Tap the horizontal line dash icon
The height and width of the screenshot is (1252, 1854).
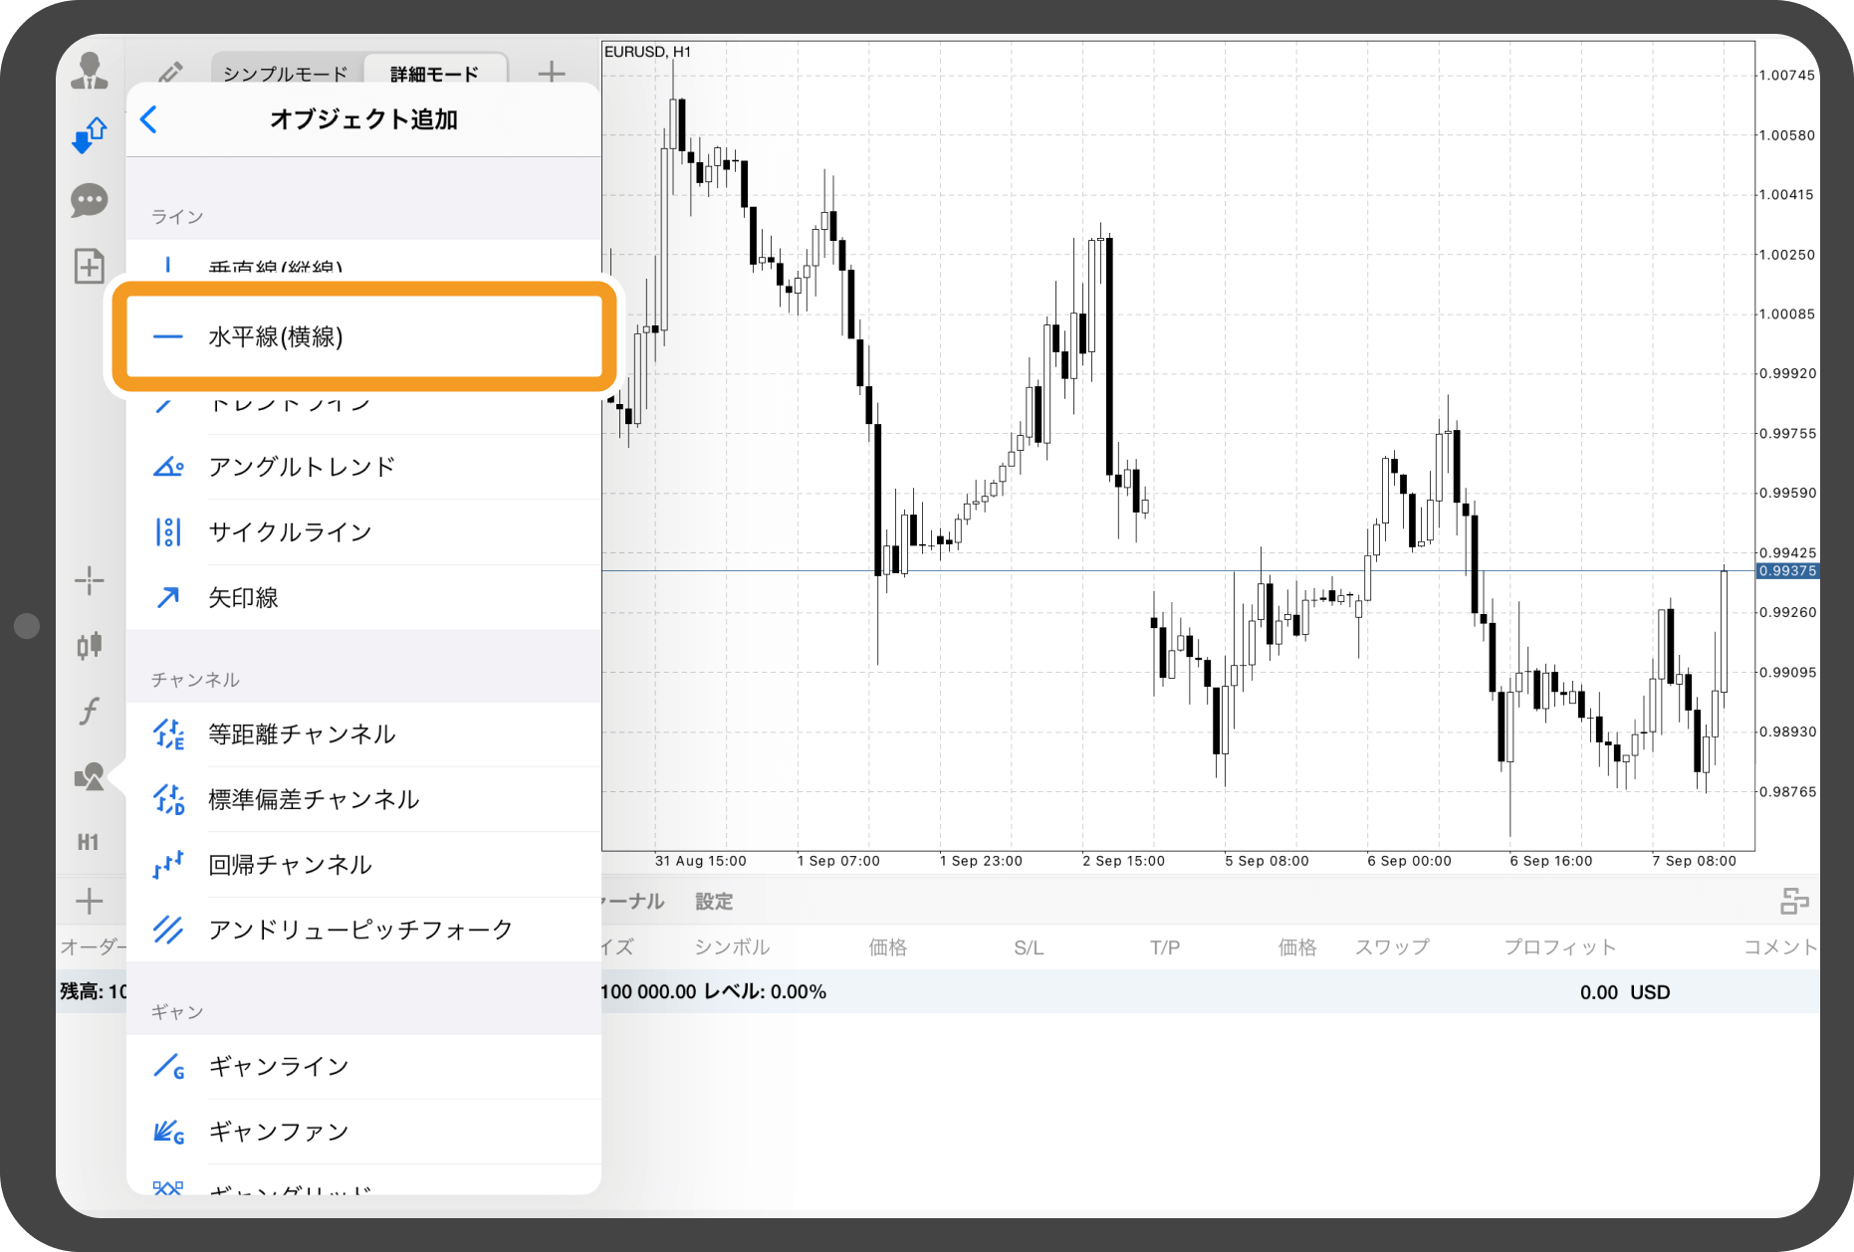(x=168, y=337)
